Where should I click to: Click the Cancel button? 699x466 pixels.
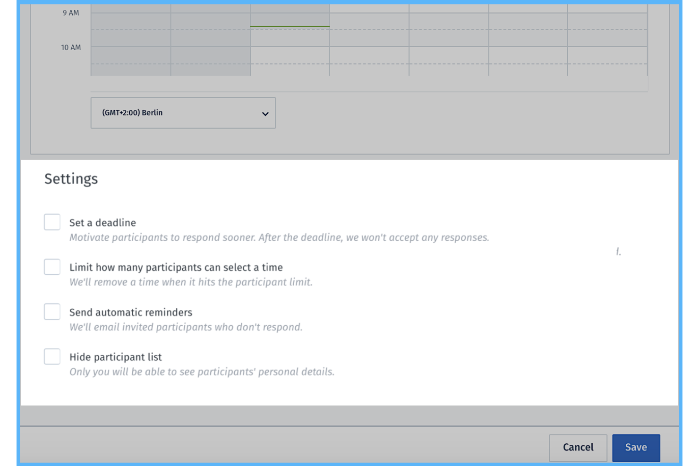pos(578,448)
